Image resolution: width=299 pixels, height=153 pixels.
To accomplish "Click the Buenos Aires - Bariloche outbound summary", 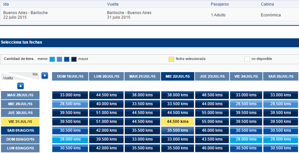I will (26, 15).
